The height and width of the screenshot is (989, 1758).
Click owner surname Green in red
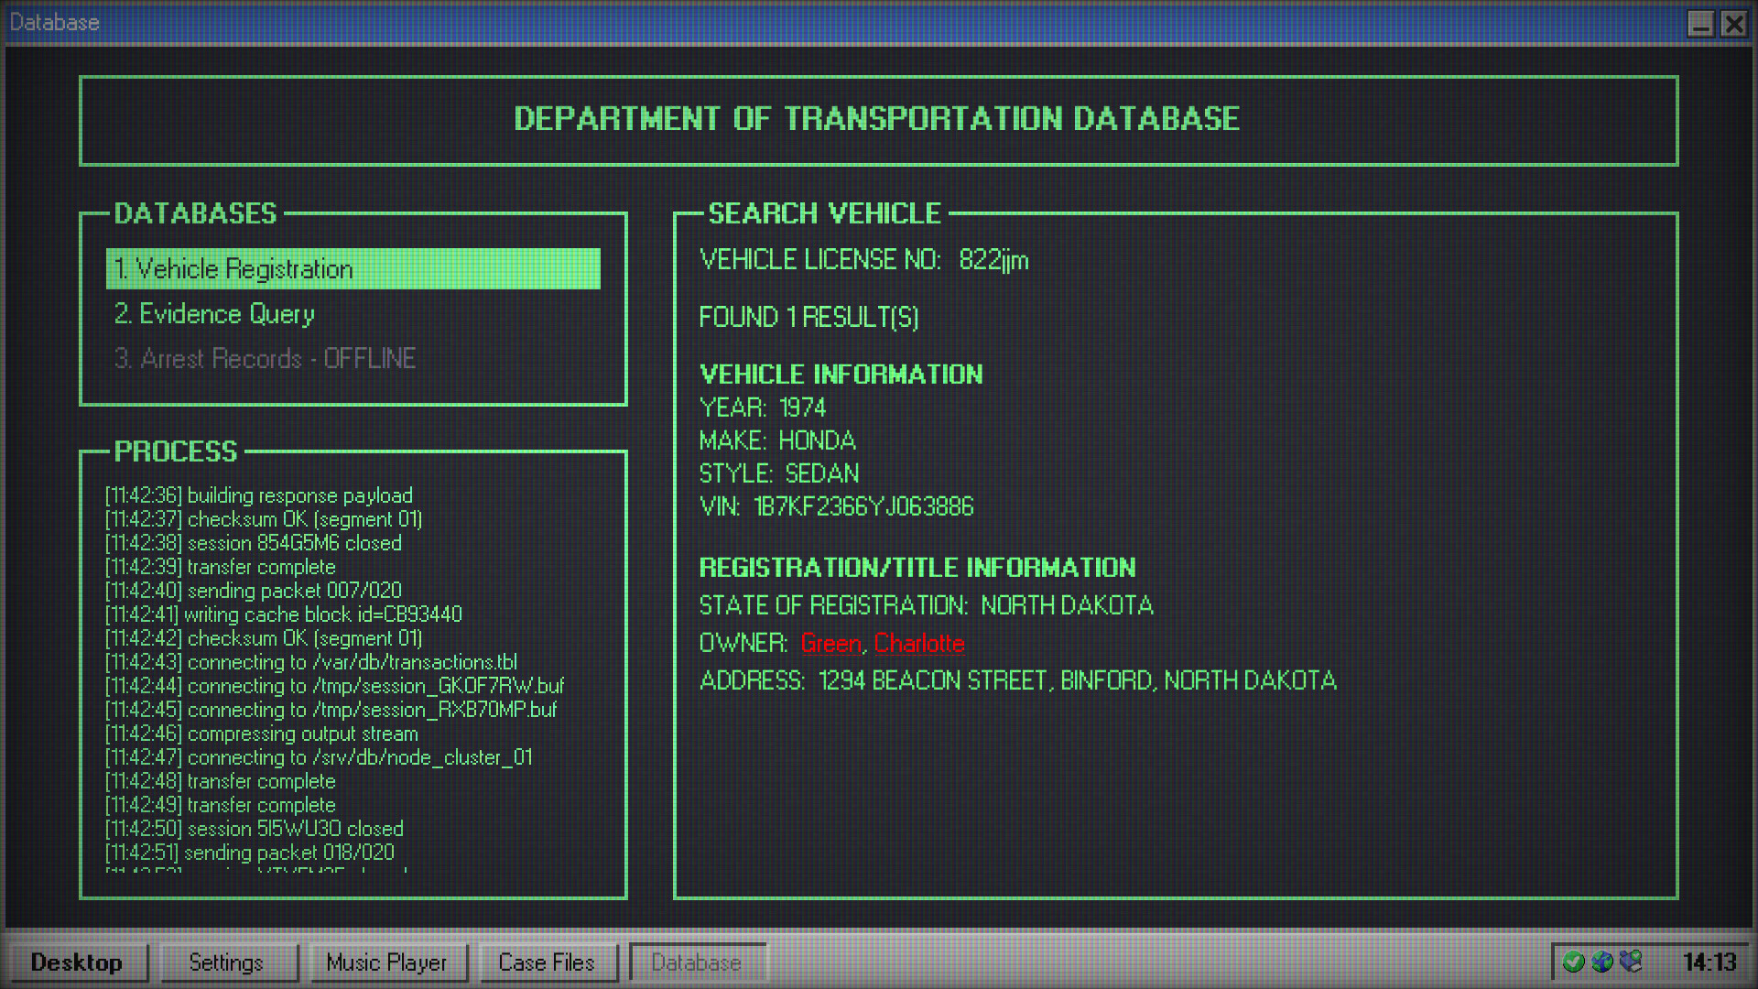(830, 643)
